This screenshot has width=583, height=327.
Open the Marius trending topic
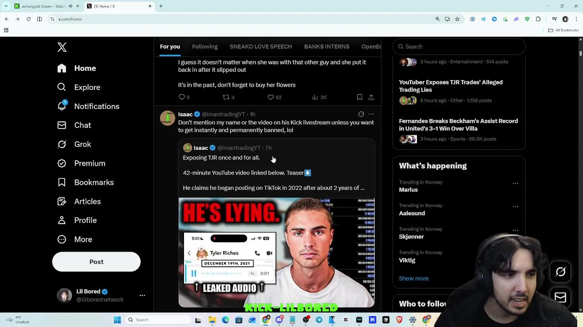click(408, 190)
